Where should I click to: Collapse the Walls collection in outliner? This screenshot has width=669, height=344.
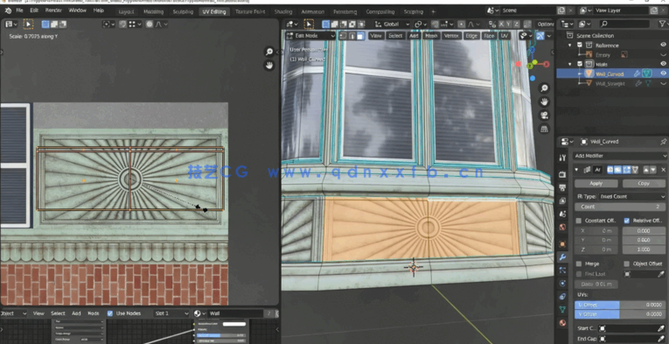[x=569, y=64]
